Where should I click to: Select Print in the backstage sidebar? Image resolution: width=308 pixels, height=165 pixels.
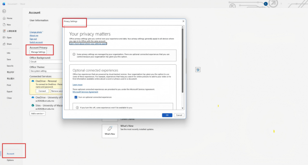coord(9,85)
